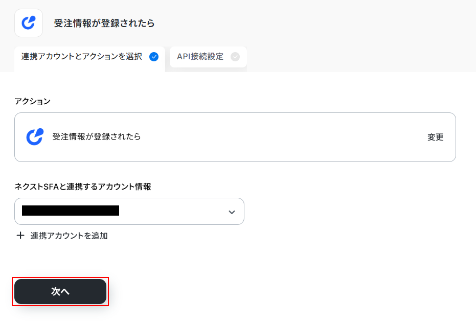Expand the account dropdown chevron arrow
Image resolution: width=476 pixels, height=325 pixels.
(232, 212)
